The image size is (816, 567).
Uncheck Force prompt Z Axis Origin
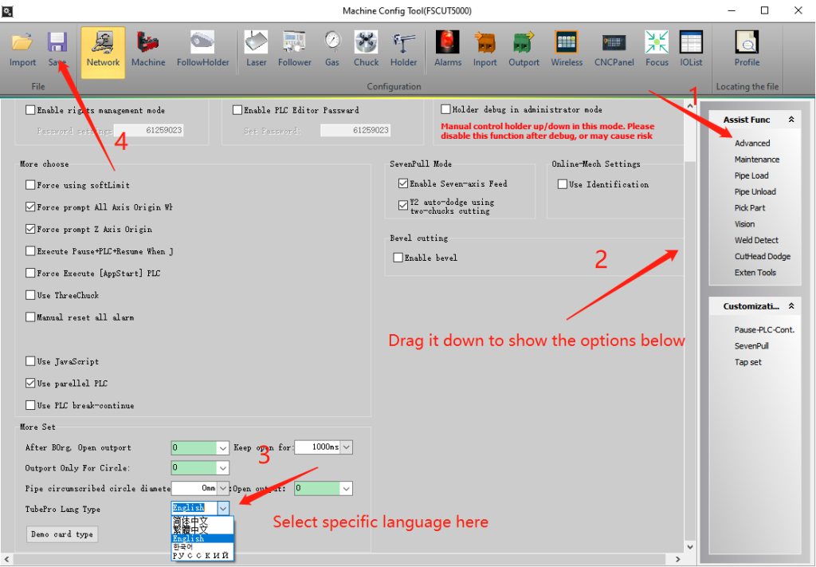30,229
